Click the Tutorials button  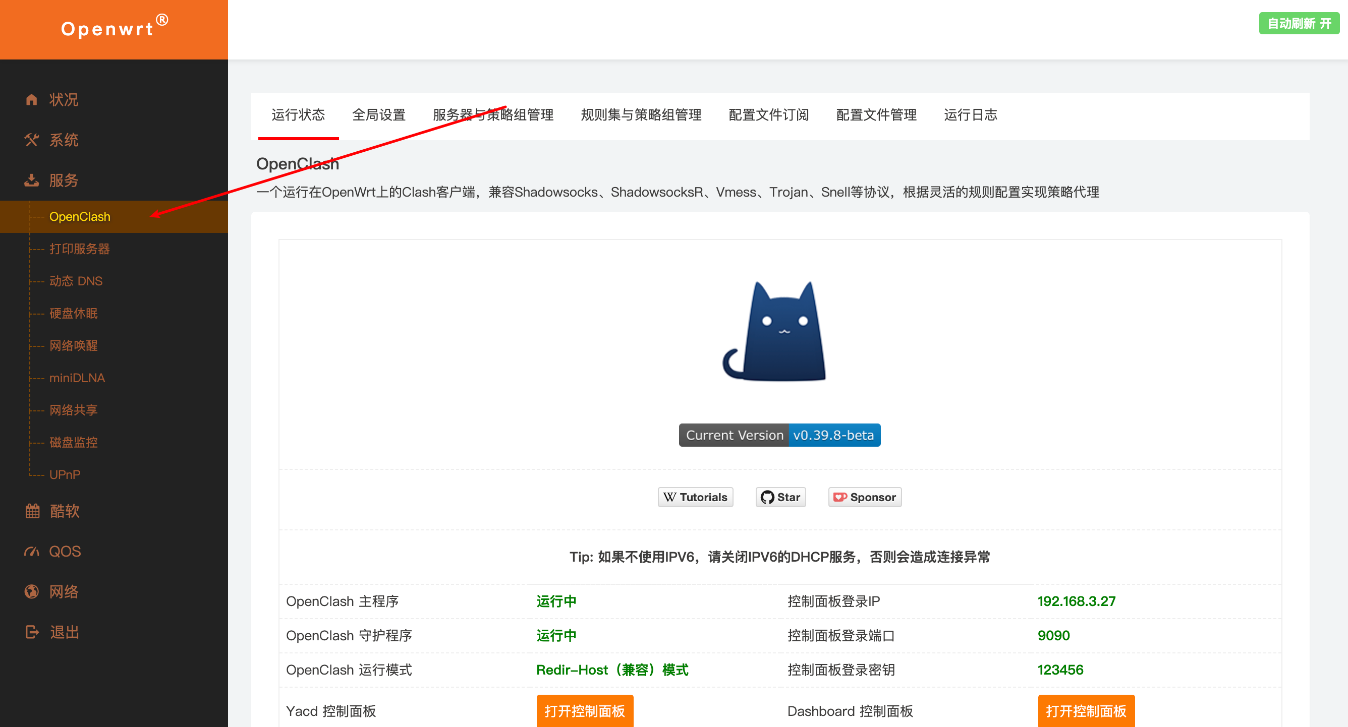696,497
